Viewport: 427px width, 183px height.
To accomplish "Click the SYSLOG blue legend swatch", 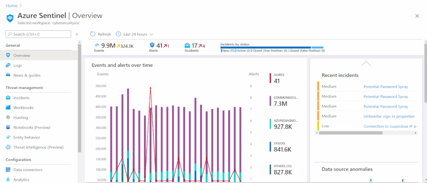I will 270,146.
